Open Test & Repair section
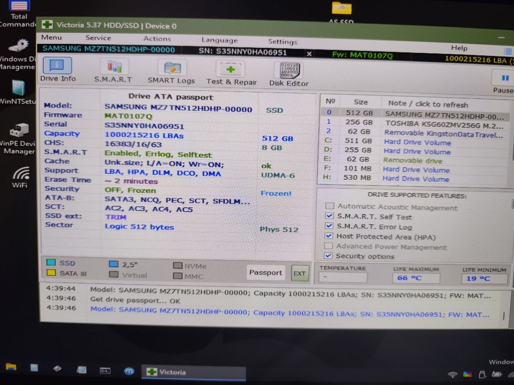The image size is (514, 385). coord(231,74)
